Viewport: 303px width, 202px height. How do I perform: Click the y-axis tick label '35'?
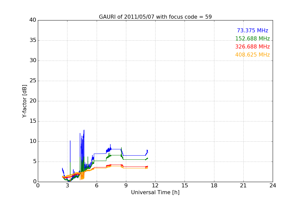coord(33,40)
